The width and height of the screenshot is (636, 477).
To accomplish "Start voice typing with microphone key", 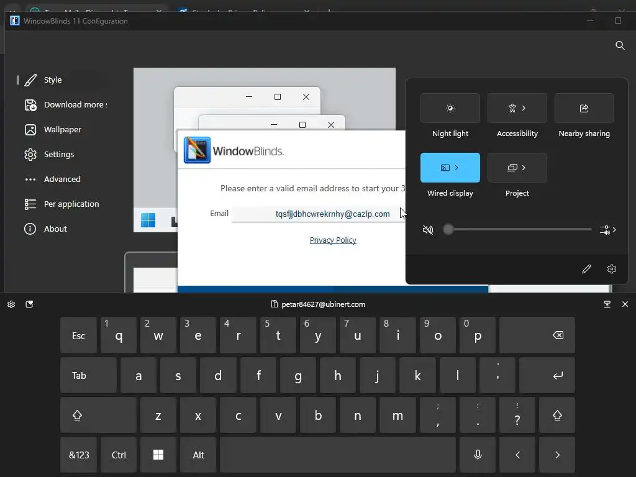I will point(478,455).
